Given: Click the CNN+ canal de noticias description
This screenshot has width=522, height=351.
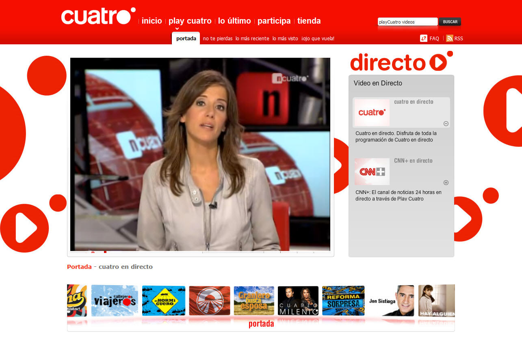Looking at the screenshot, I should (399, 196).
